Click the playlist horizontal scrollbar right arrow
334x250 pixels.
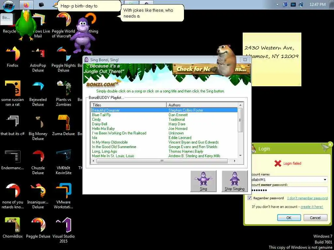(235, 161)
